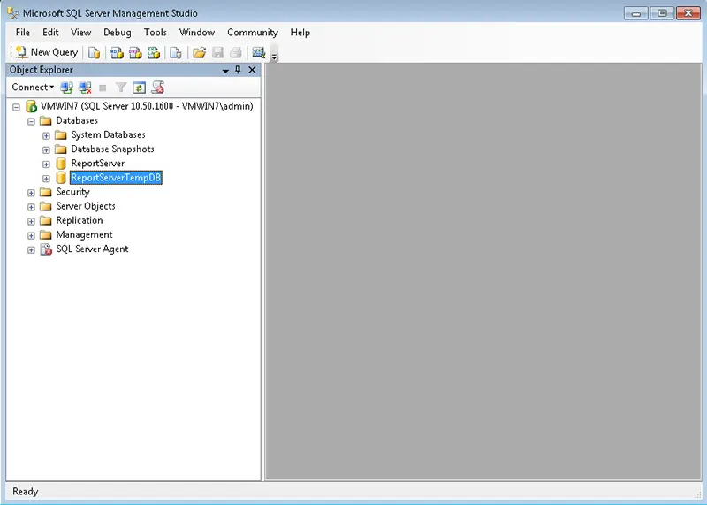Expand the Management folder

[x=31, y=235]
